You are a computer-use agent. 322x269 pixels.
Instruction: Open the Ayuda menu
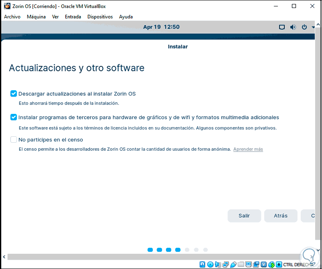coord(126,17)
